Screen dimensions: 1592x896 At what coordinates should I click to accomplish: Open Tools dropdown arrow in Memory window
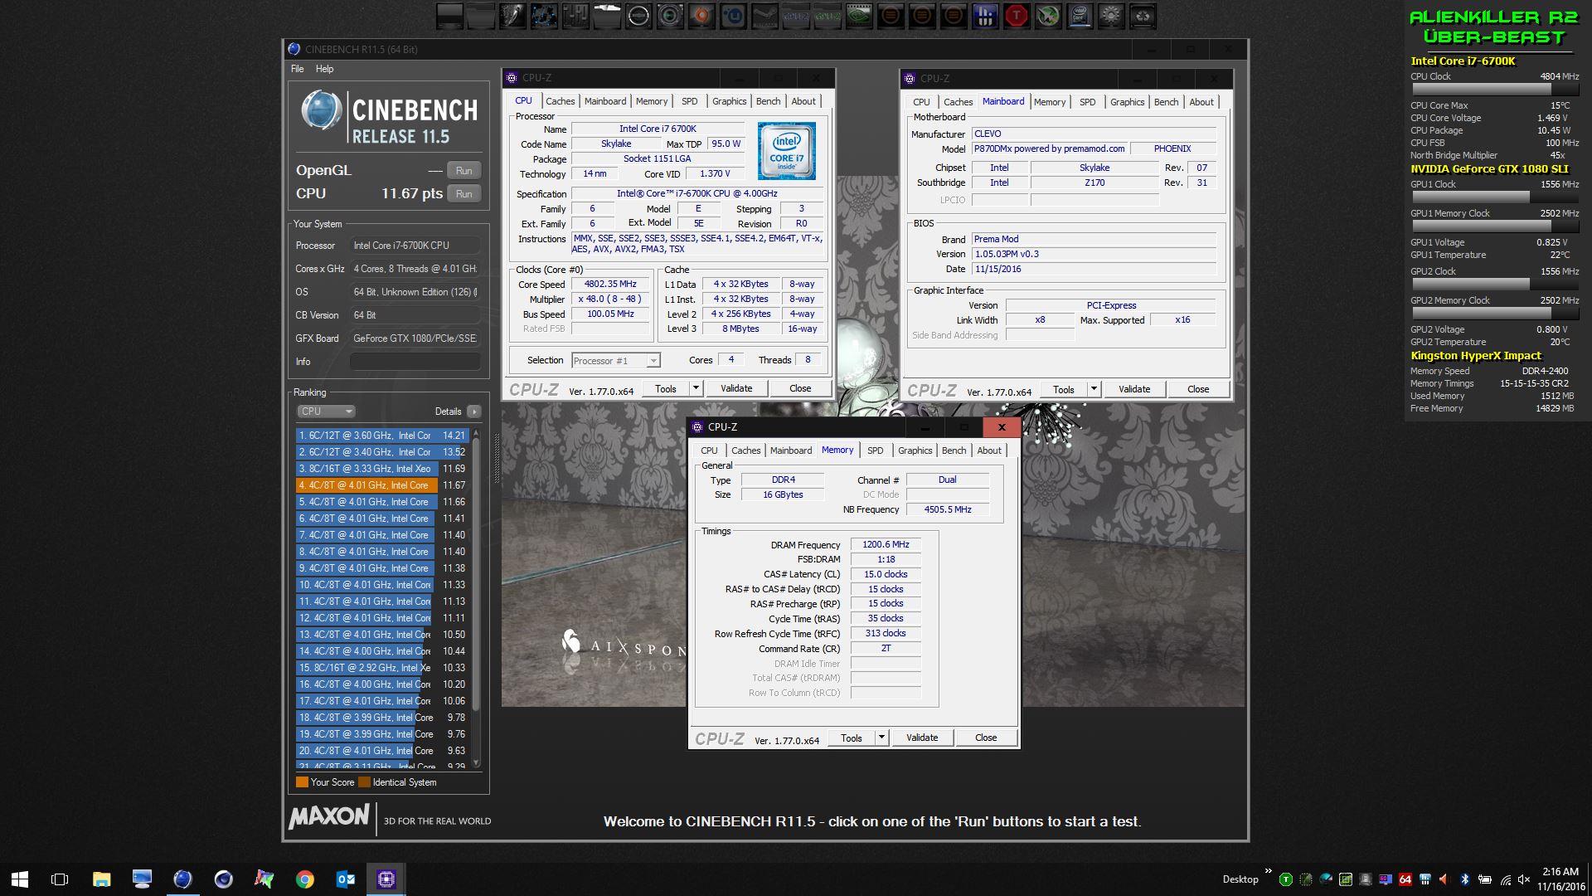click(881, 738)
